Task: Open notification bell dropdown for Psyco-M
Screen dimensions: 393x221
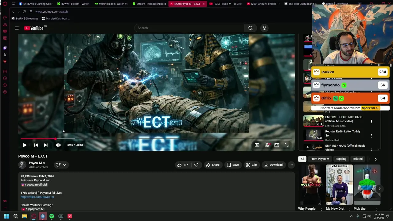Action: [61, 165]
